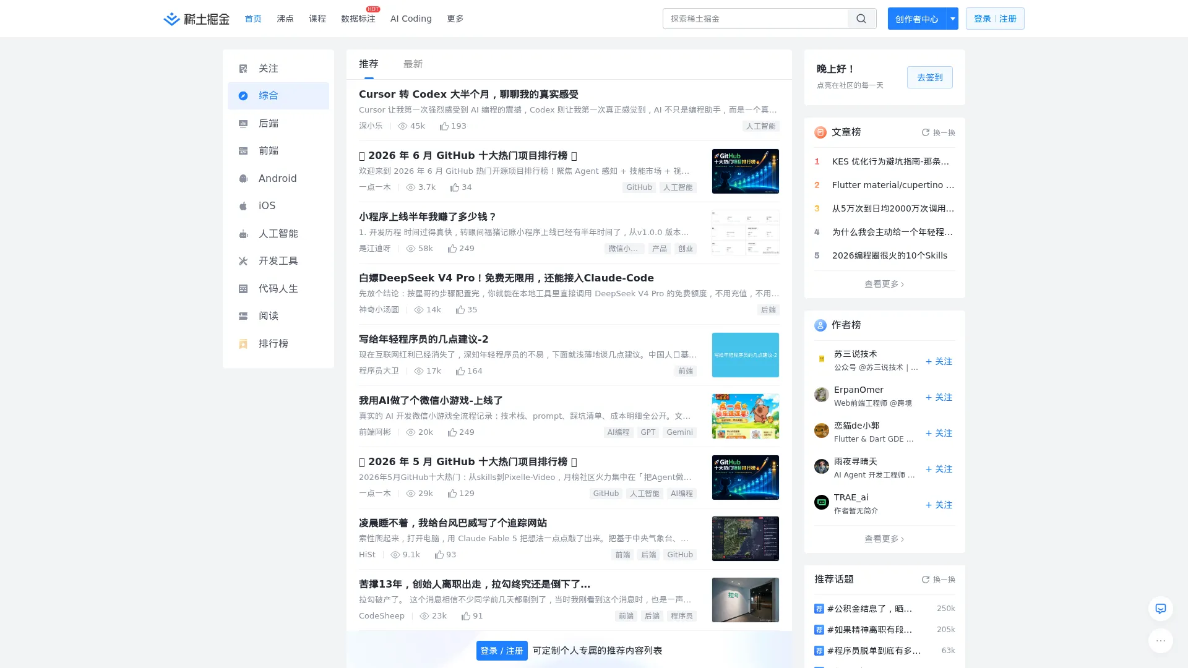Open article 写给年轻程序员的几点建议-2 title

(x=424, y=340)
